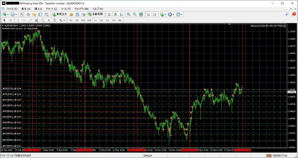Open the ツール (T) menu
Viewport: 298px width, 158px height.
[x=65, y=9]
